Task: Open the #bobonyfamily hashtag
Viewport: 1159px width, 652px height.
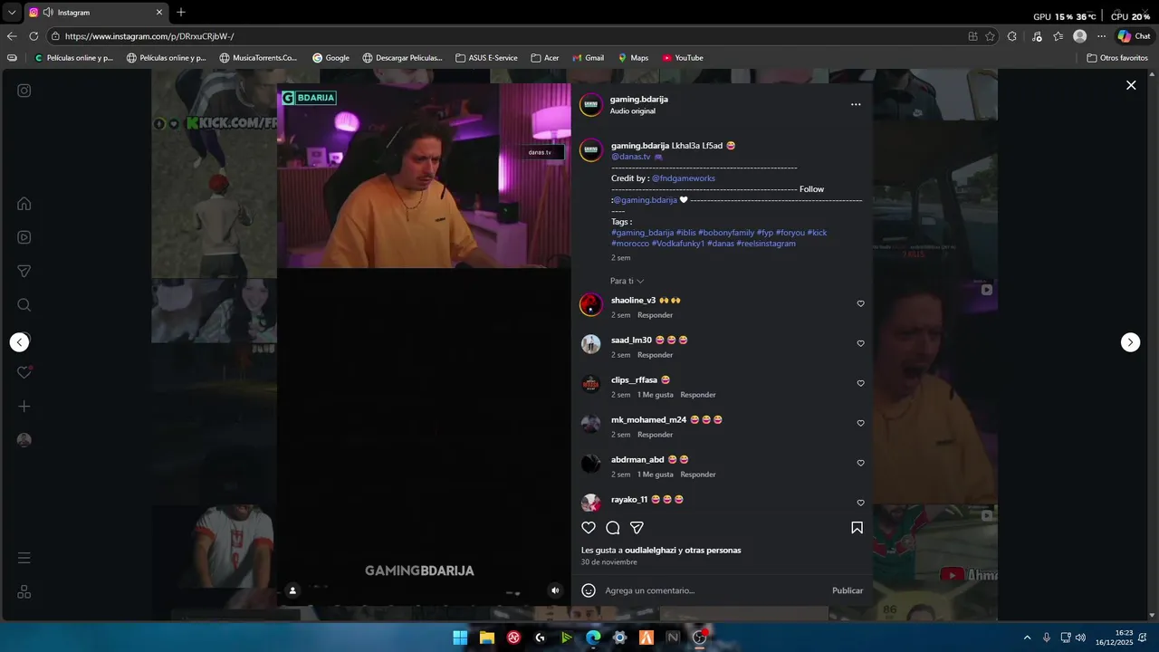Action: (726, 233)
